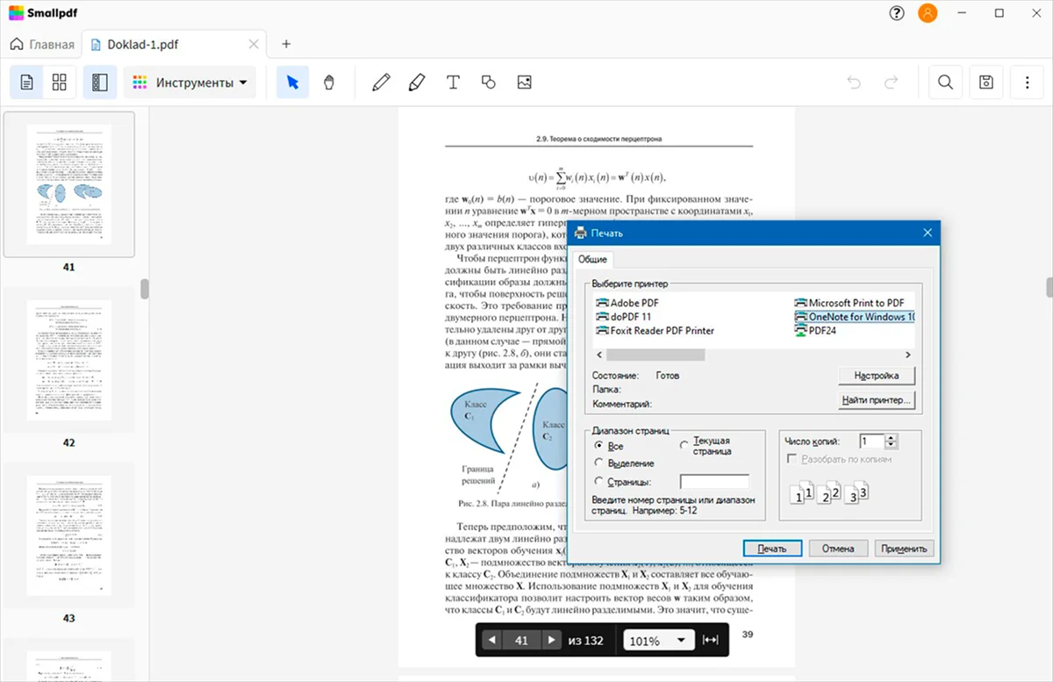Select the hand pan tool

pos(329,83)
